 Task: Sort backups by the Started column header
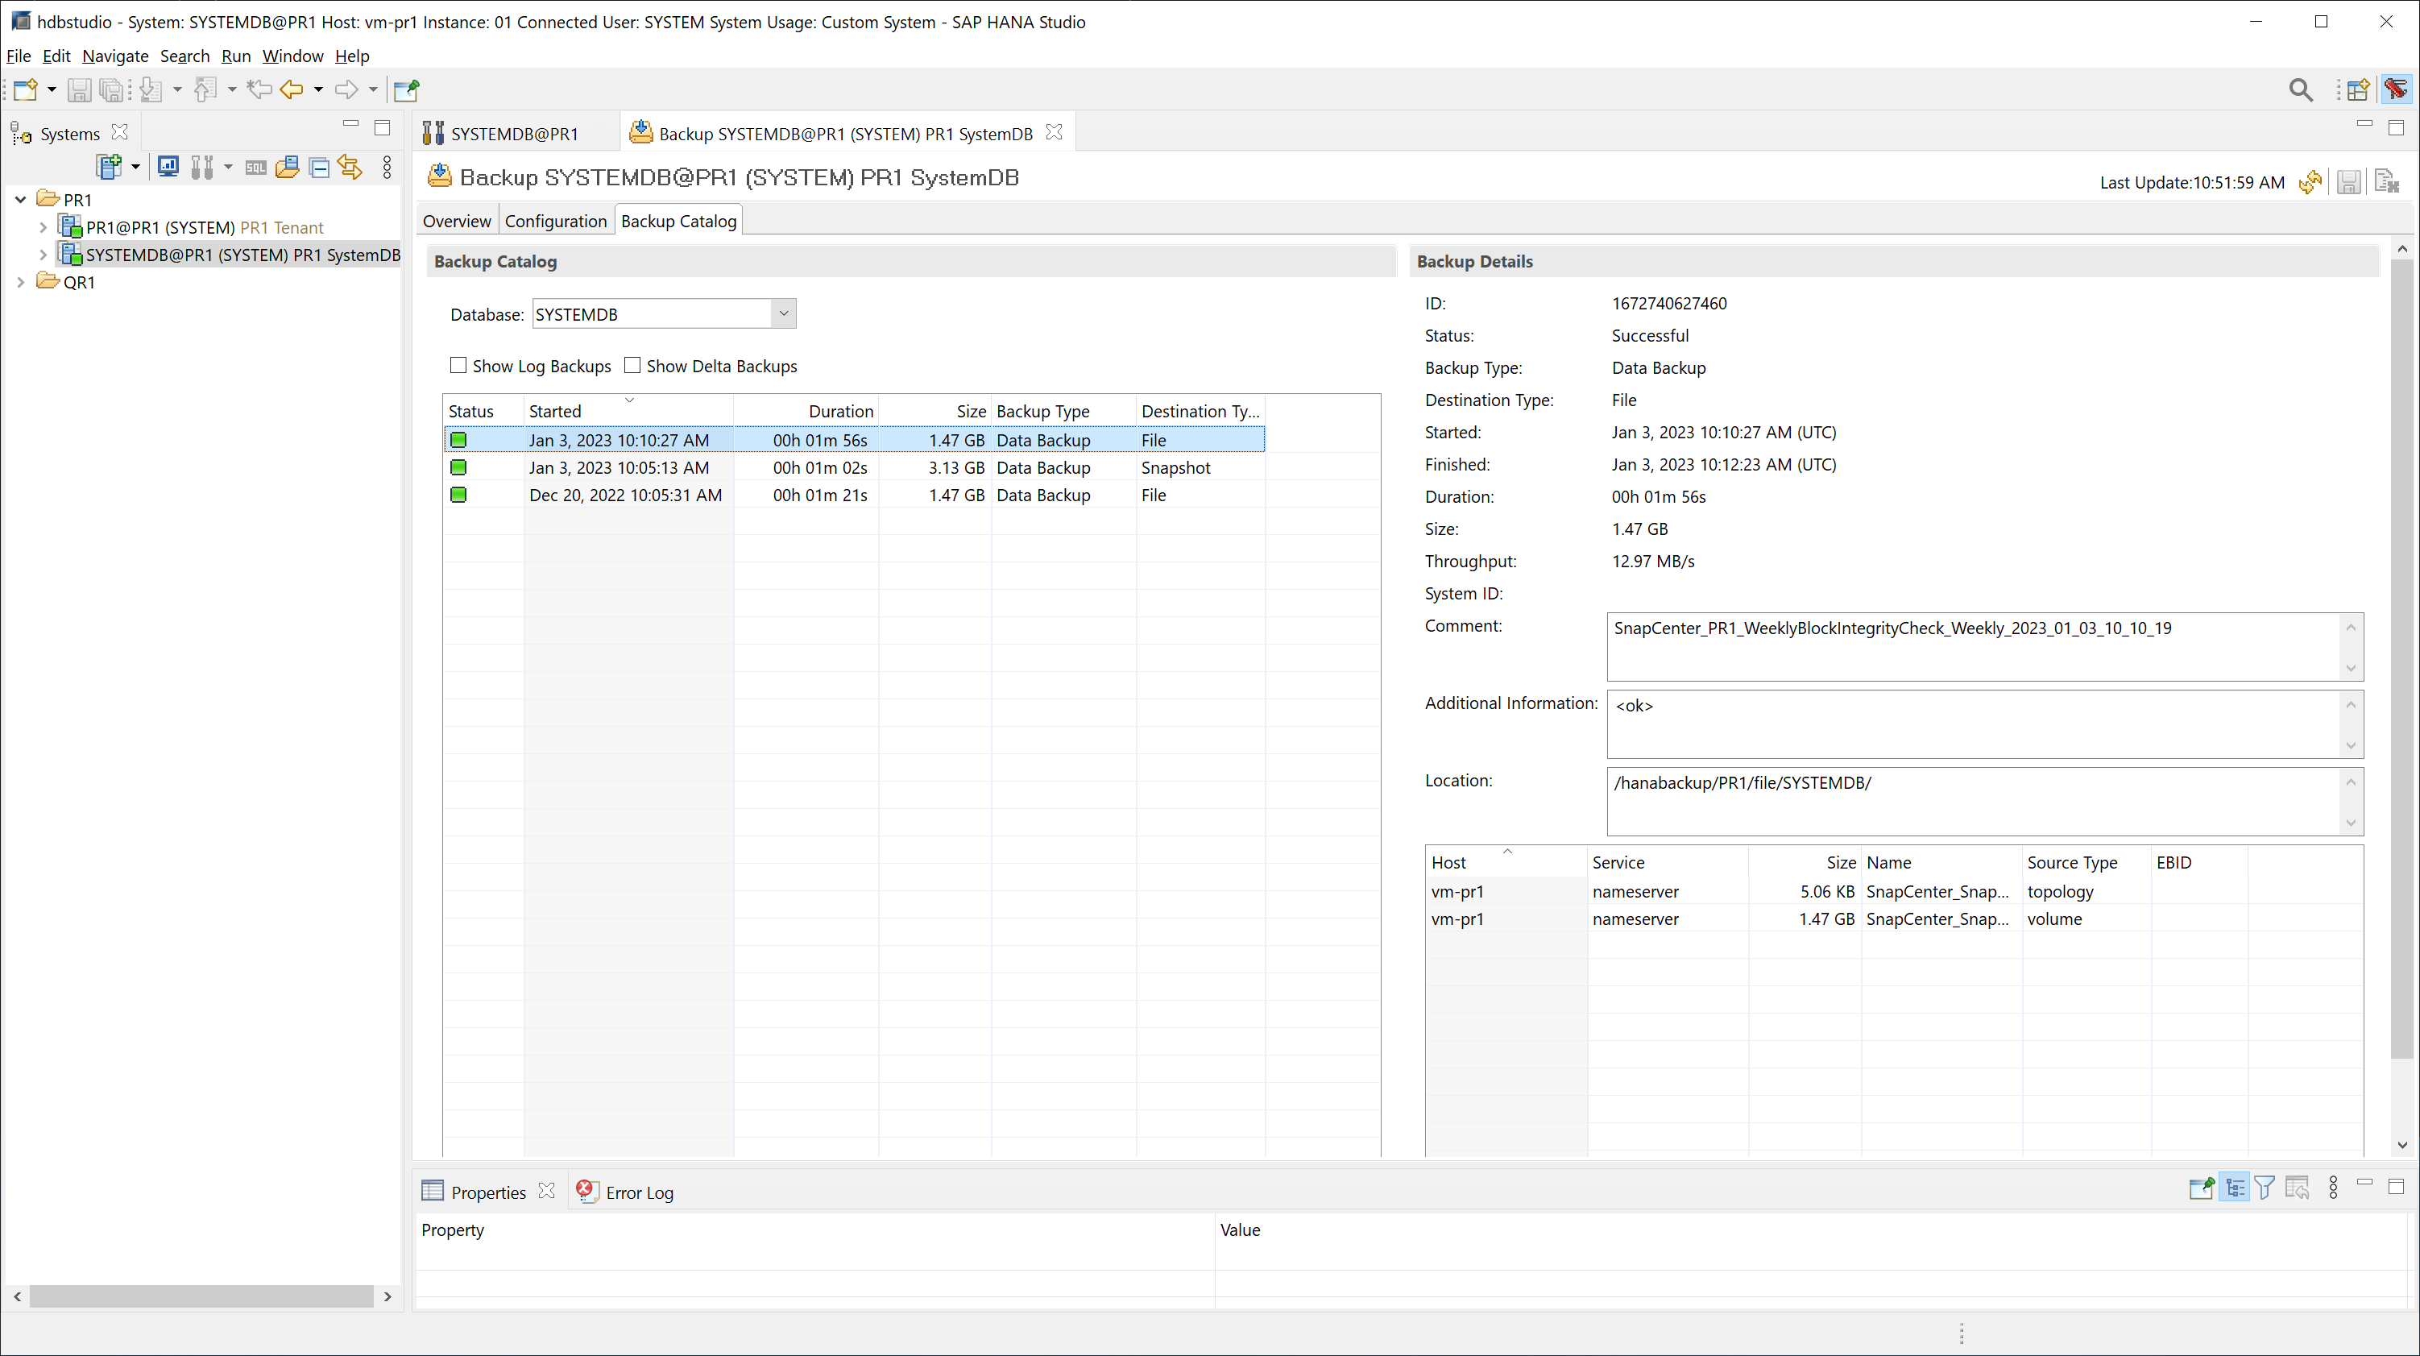555,411
